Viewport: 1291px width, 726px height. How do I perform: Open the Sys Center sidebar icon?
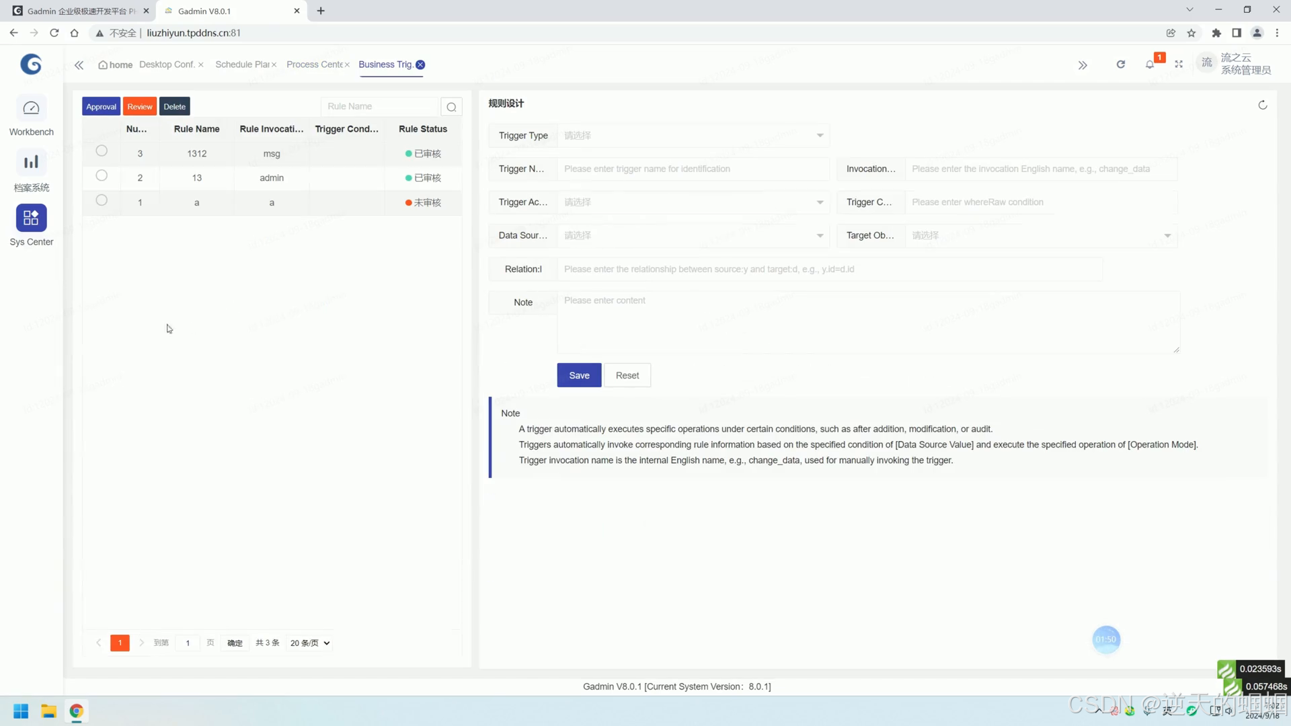(x=31, y=218)
